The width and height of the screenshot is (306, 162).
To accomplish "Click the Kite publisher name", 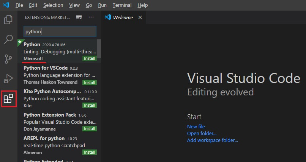I will [27, 105].
